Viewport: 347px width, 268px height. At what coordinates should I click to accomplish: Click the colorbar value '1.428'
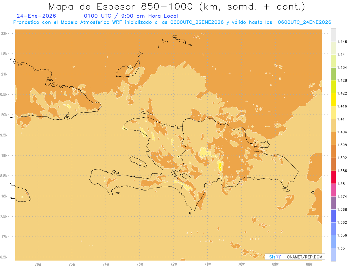(x=342, y=80)
